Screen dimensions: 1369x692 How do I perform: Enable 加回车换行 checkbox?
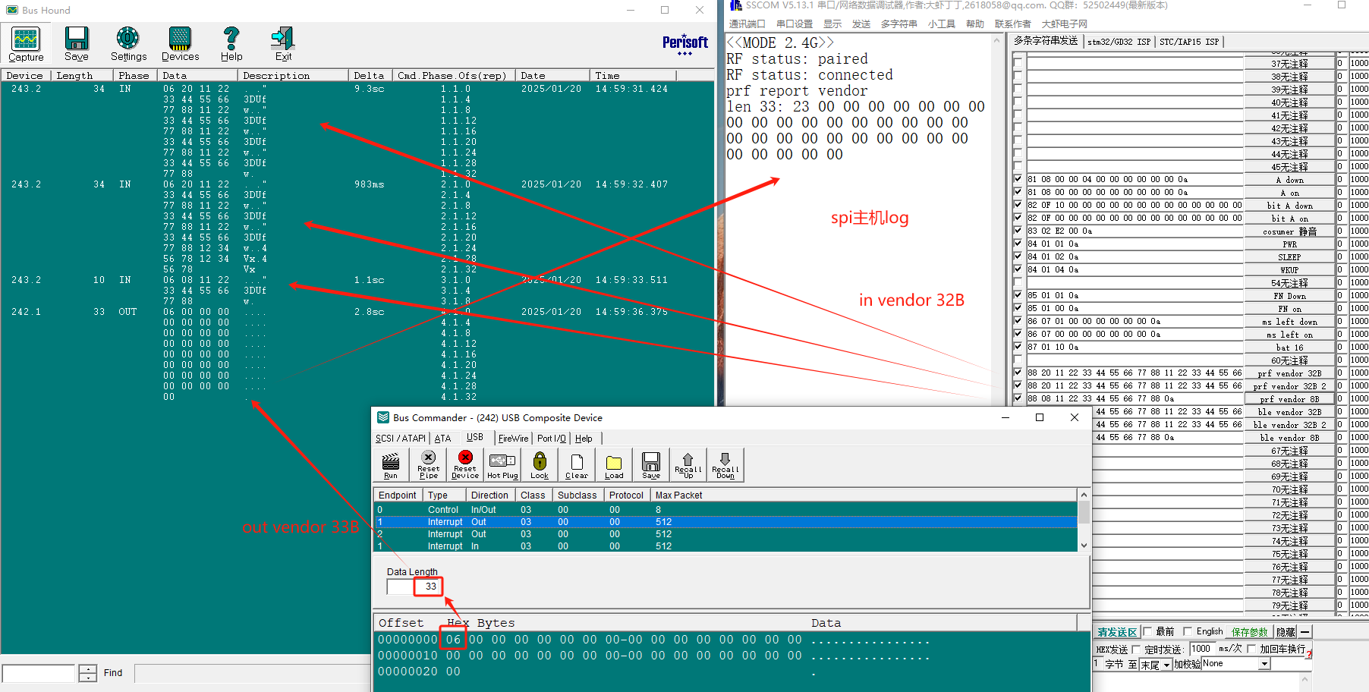pos(1251,649)
